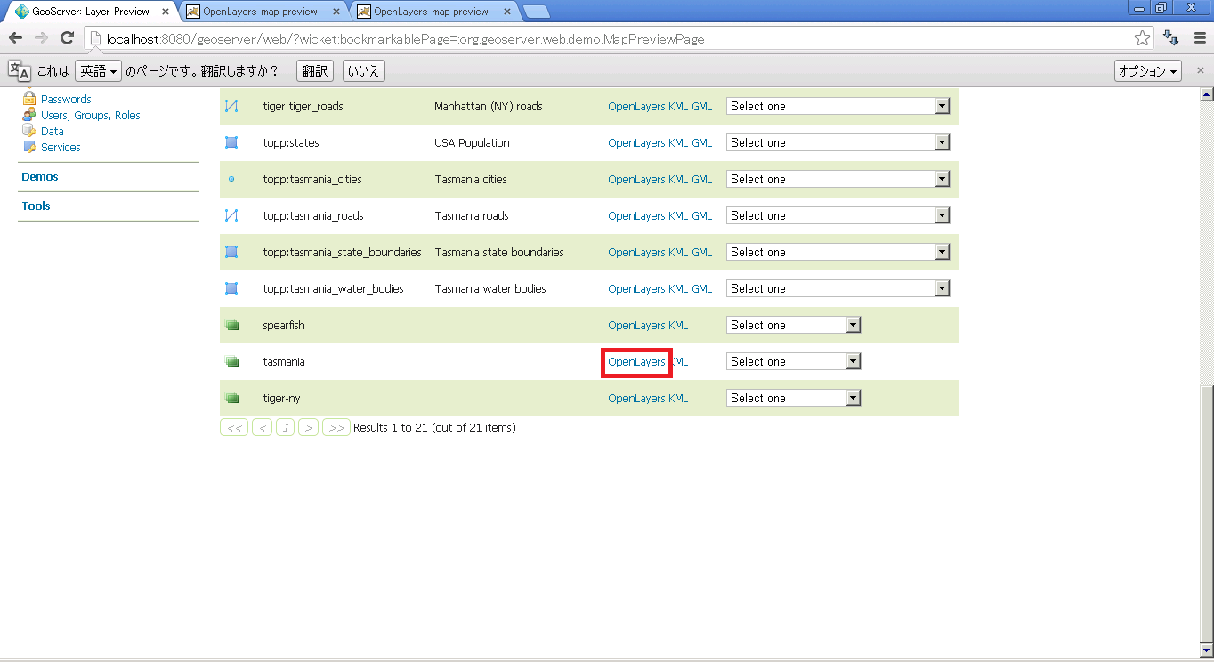This screenshot has height=662, width=1214.
Task: Click GML link for topp:states
Action: pyautogui.click(x=702, y=142)
